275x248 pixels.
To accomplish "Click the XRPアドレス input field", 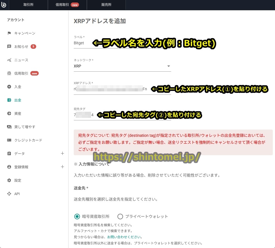I will point(122,89).
